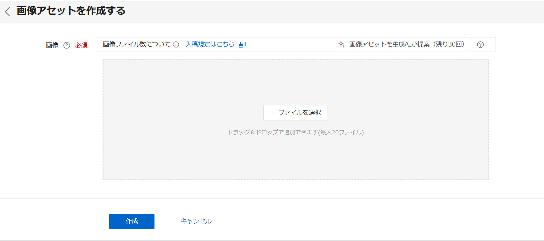Show info icon next to 画像ファイル数について

[x=176, y=44]
